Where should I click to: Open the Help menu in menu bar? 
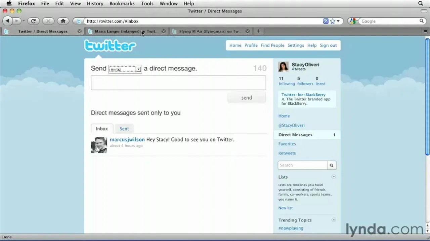[x=189, y=3]
